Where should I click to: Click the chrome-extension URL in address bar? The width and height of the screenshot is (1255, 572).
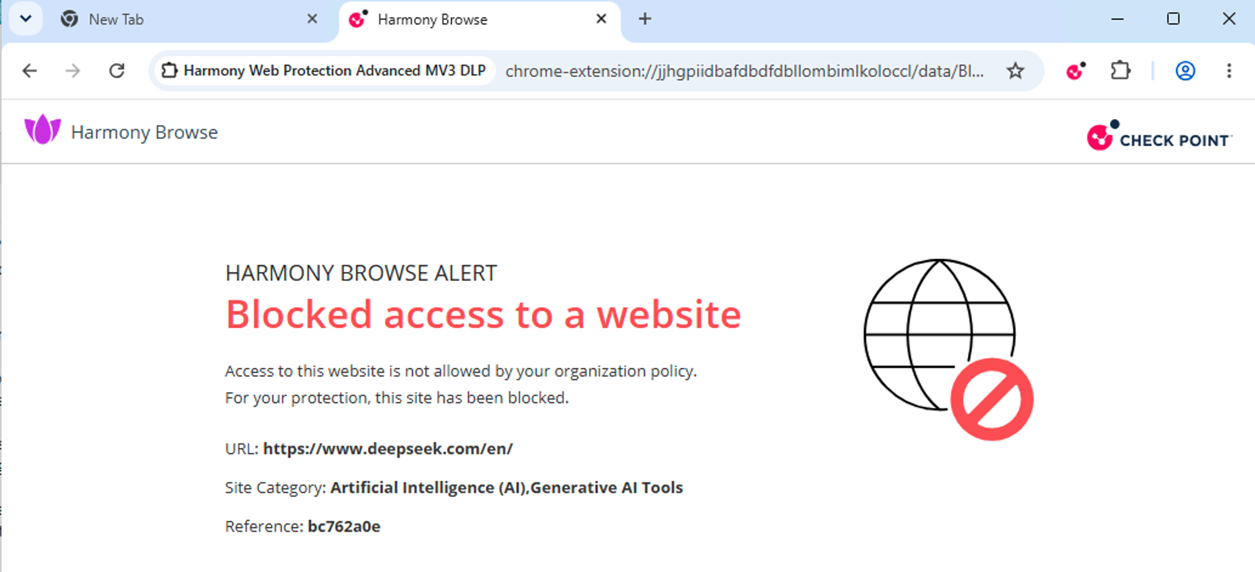[745, 71]
